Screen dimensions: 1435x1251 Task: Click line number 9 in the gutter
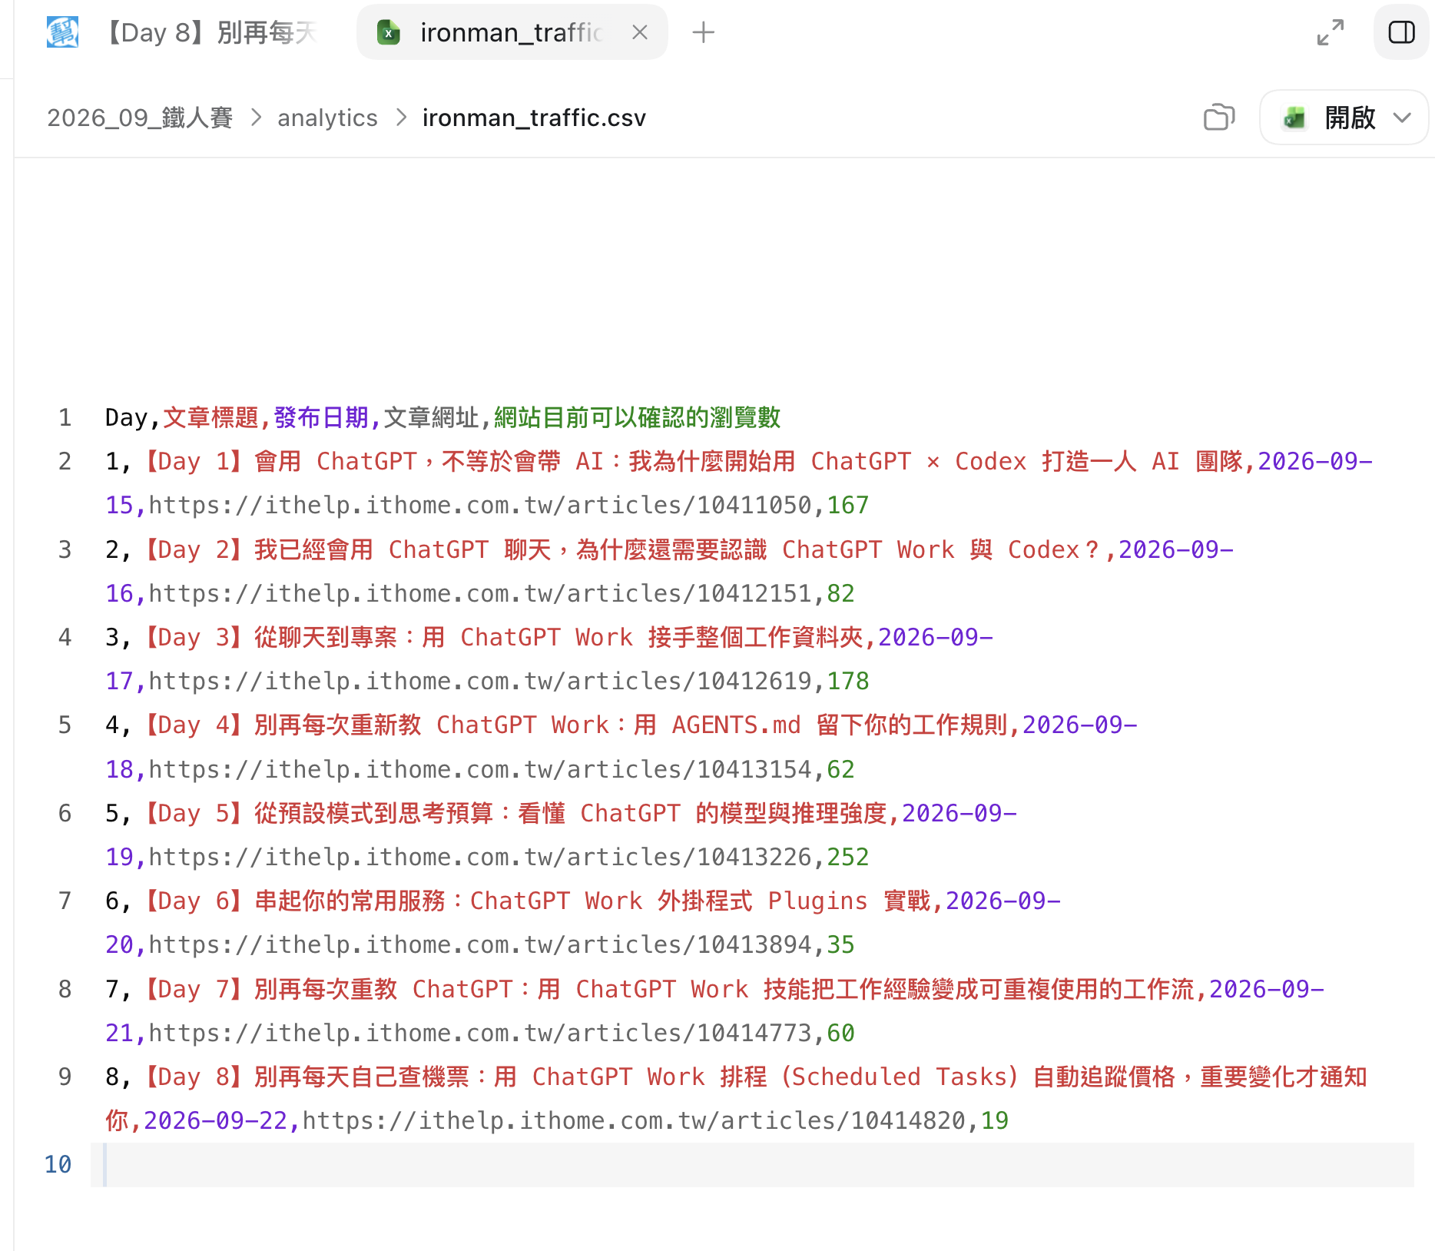click(x=65, y=1077)
